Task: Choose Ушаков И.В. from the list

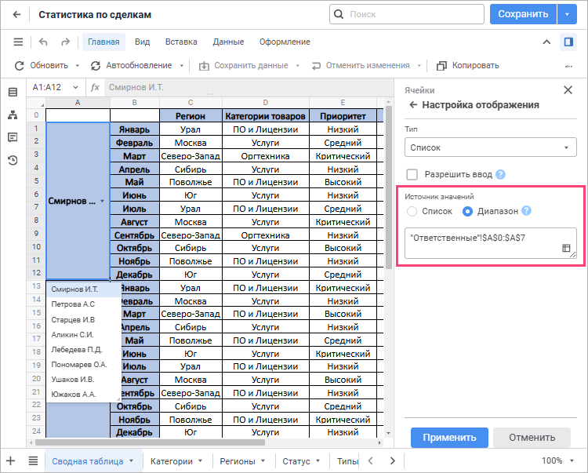Action: (x=83, y=379)
